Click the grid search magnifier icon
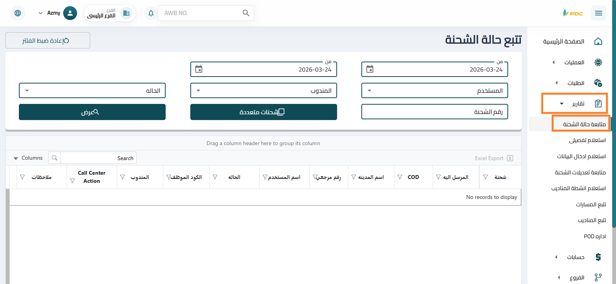 (55, 158)
